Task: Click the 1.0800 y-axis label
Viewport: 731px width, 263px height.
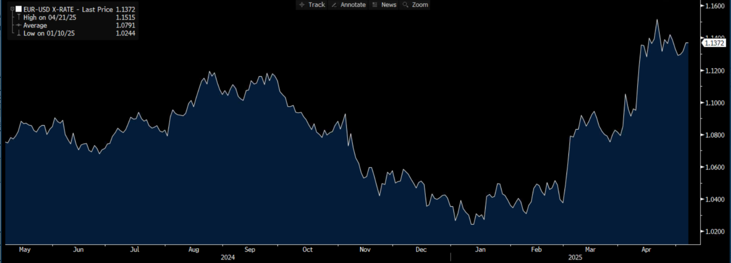Action: click(x=714, y=135)
